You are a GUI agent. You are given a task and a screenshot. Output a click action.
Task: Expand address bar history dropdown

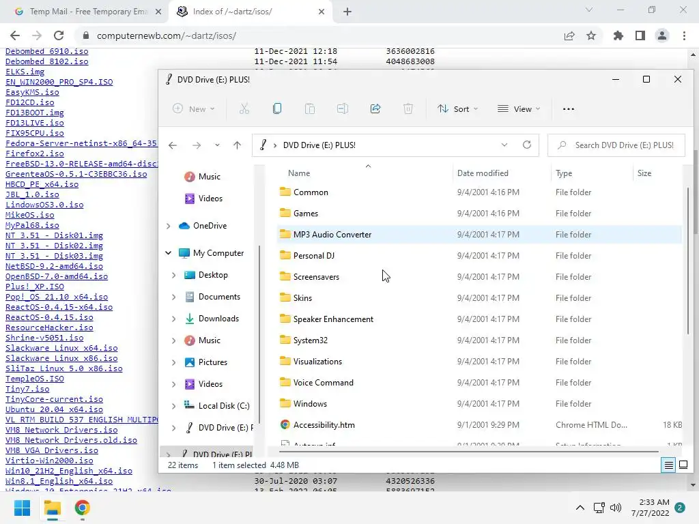click(504, 145)
